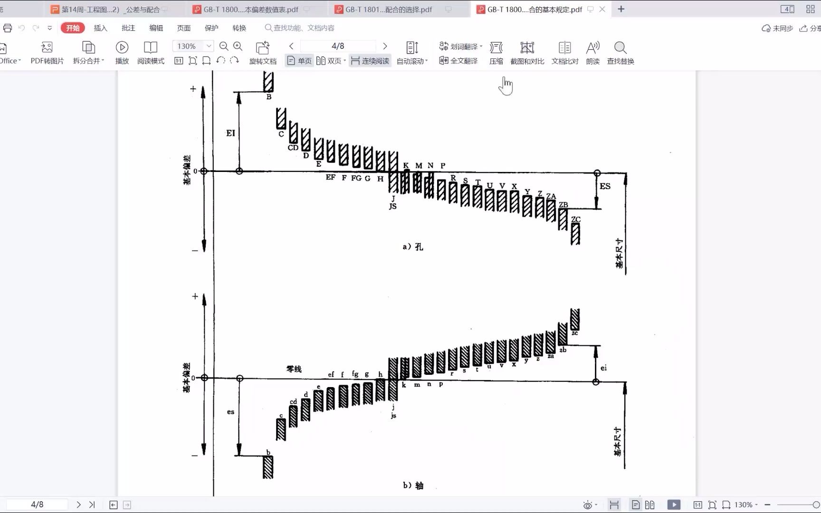
Task: Click status bar previous view arrow
Action: (x=113, y=505)
